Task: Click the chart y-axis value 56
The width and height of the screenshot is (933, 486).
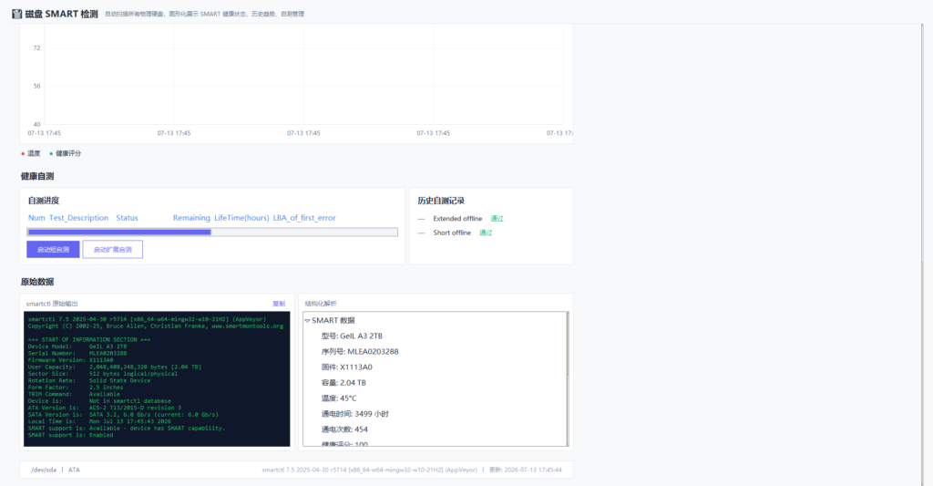Action: [36, 86]
